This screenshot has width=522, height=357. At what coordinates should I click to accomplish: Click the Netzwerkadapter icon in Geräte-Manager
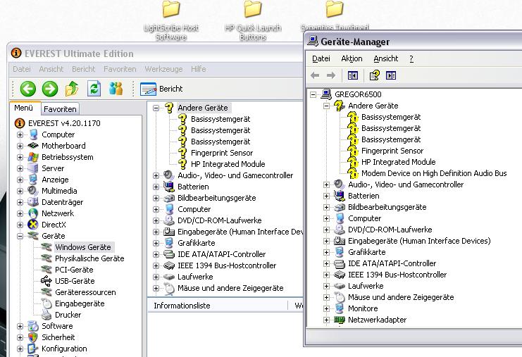point(340,320)
